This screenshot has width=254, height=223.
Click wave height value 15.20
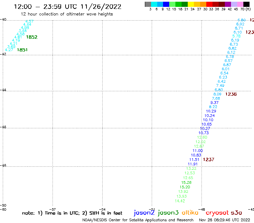pyautogui.click(x=185, y=187)
